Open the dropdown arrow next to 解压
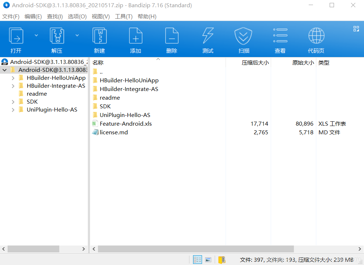364x265 pixels. click(77, 35)
